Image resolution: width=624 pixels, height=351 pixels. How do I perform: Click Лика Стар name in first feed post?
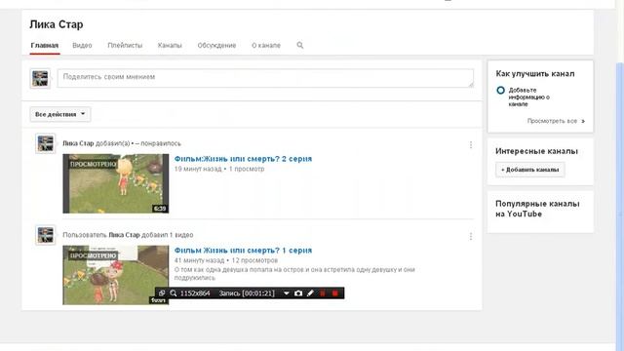click(78, 143)
